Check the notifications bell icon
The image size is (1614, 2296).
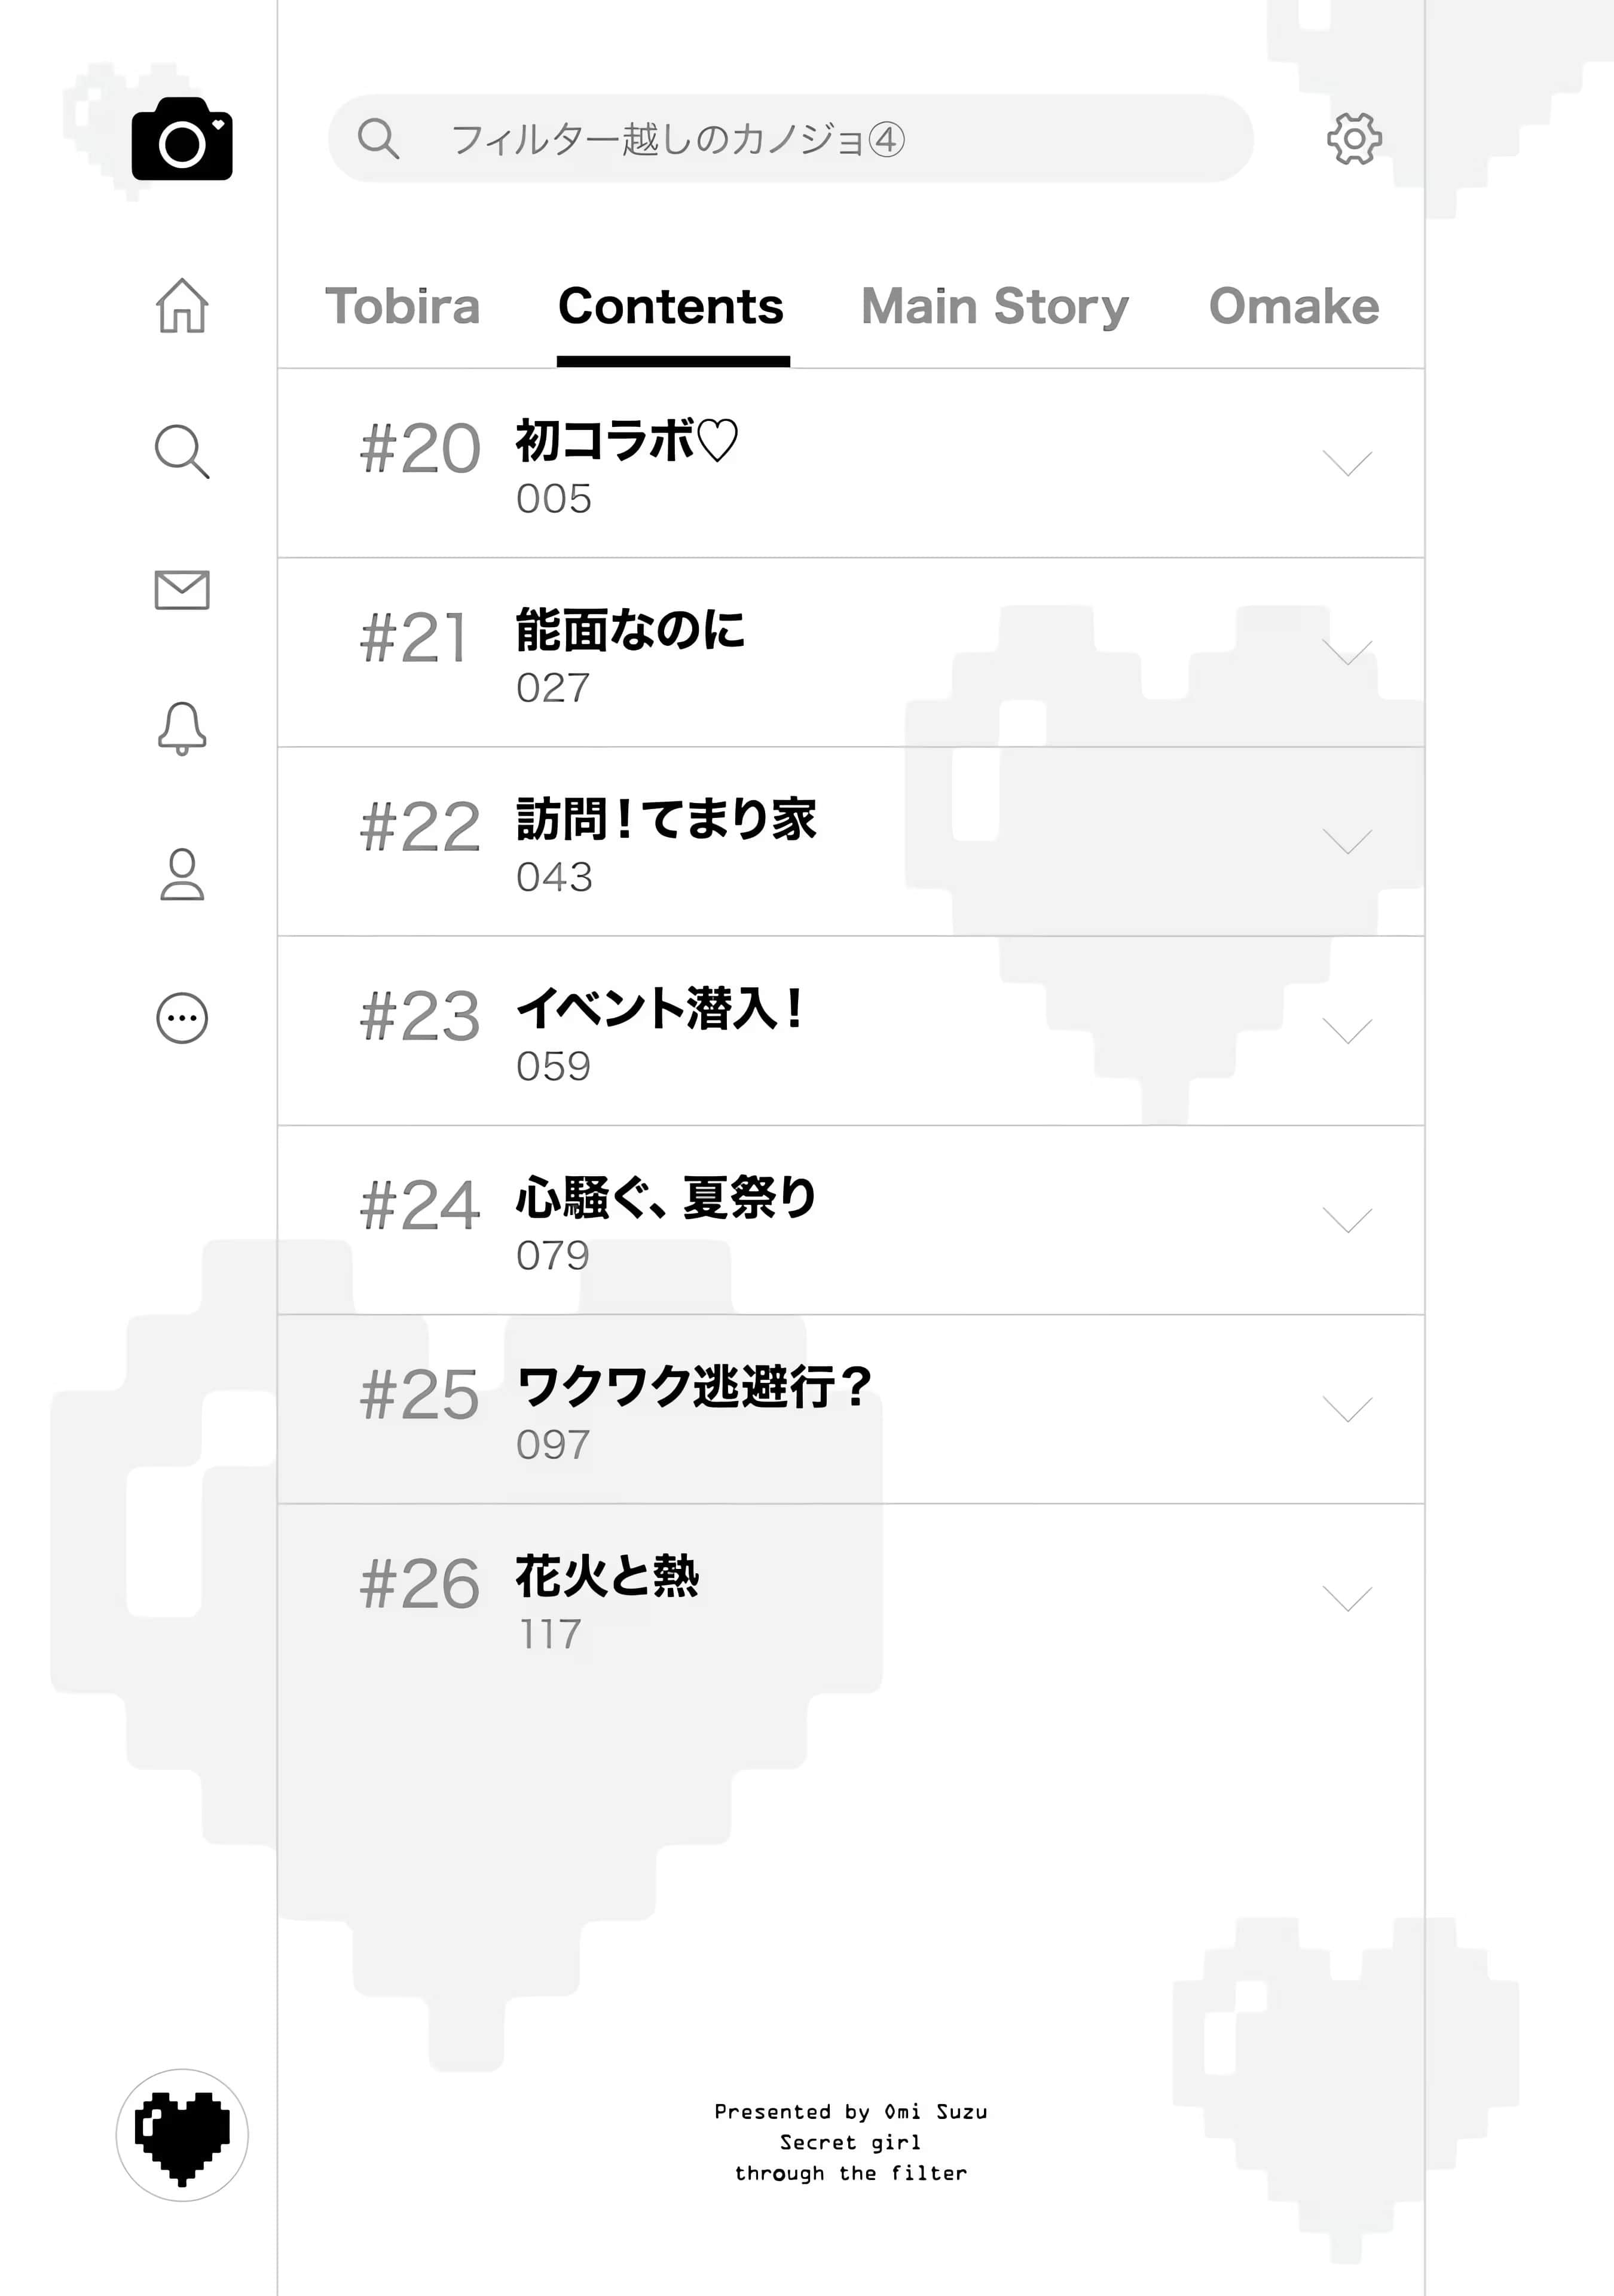click(x=182, y=727)
